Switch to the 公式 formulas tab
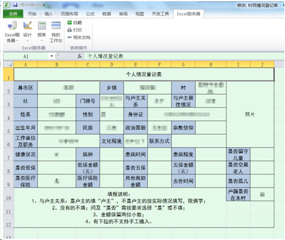285x240 pixels. [x=90, y=14]
